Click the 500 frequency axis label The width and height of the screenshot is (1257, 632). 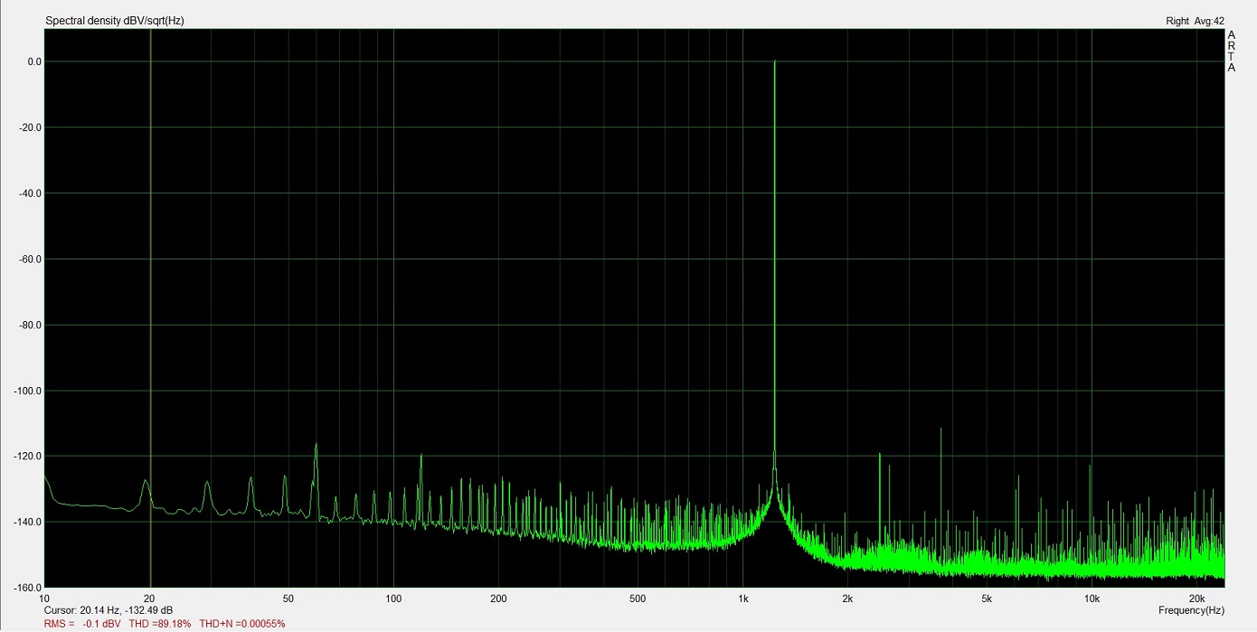click(638, 599)
